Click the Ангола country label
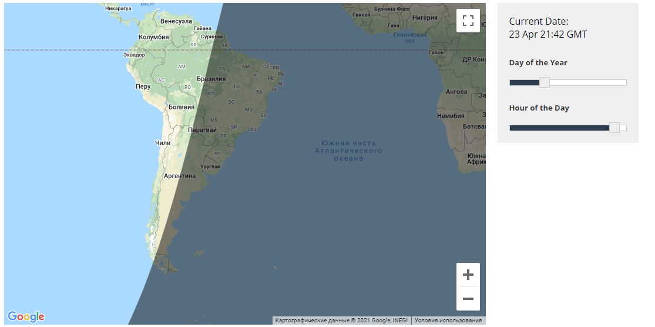 point(456,92)
